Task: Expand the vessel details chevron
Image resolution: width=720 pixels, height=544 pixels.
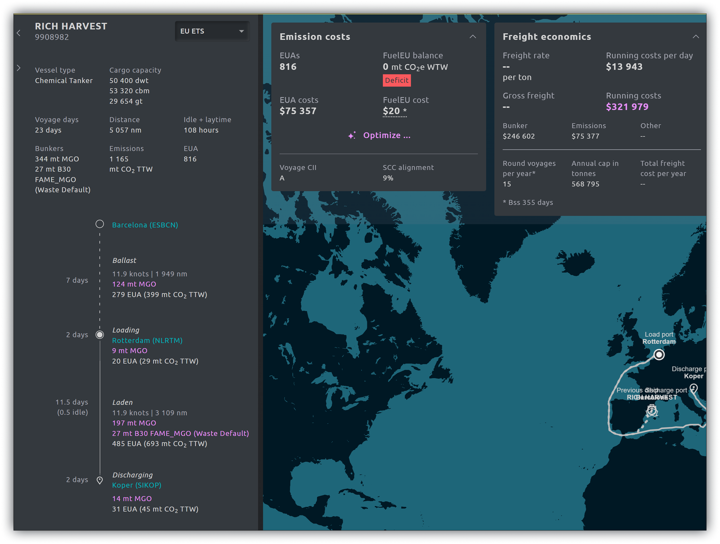Action: [19, 68]
